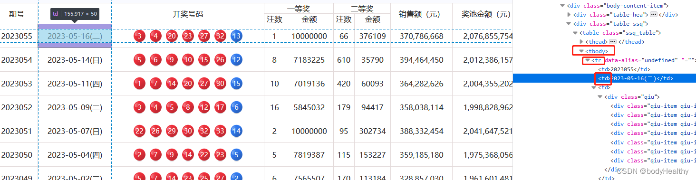Click red ball 22 in the 2023051 row

[139, 131]
